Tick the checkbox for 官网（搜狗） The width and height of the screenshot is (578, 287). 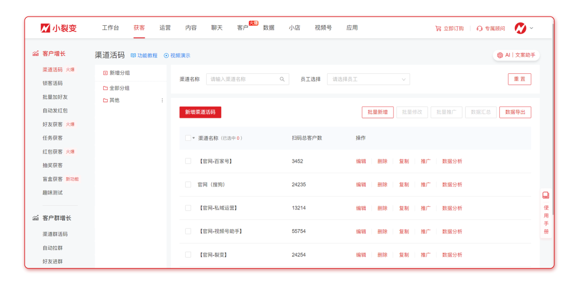[x=188, y=185]
